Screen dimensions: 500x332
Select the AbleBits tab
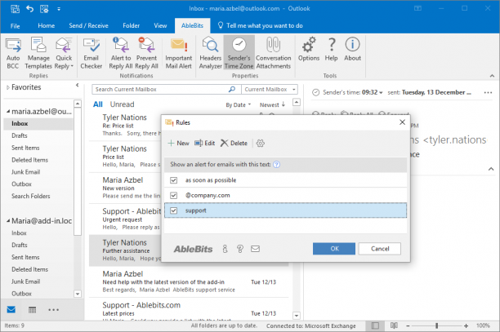coord(192,26)
